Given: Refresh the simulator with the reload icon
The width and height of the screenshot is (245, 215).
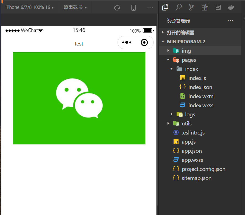Looking at the screenshot, I should (117, 8).
